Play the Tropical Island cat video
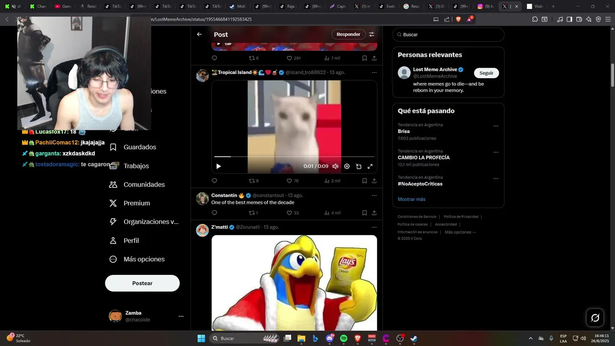615x346 pixels. click(x=219, y=166)
